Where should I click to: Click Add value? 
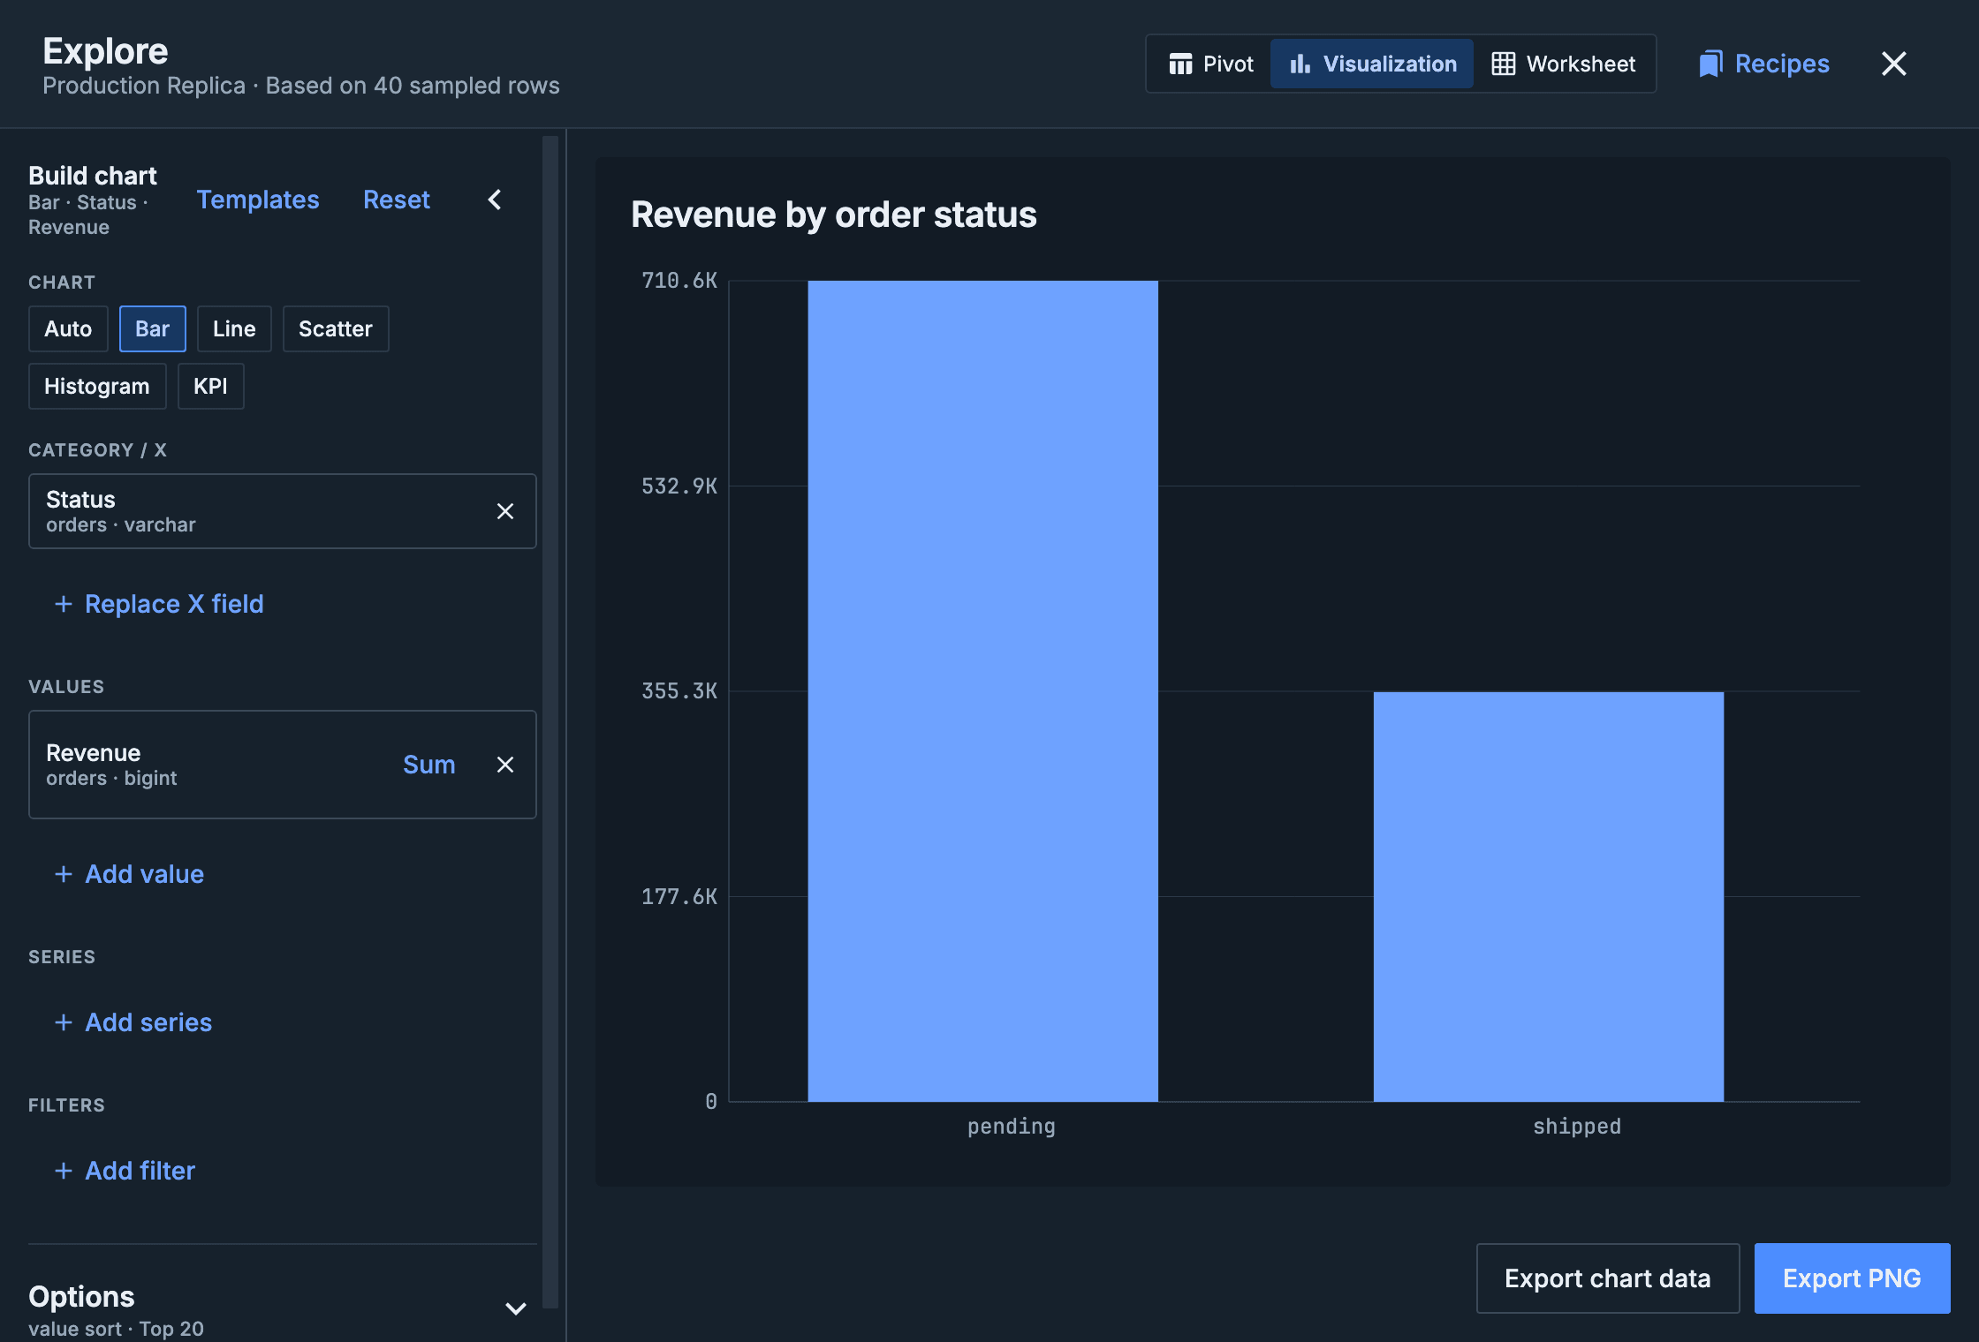tap(129, 874)
